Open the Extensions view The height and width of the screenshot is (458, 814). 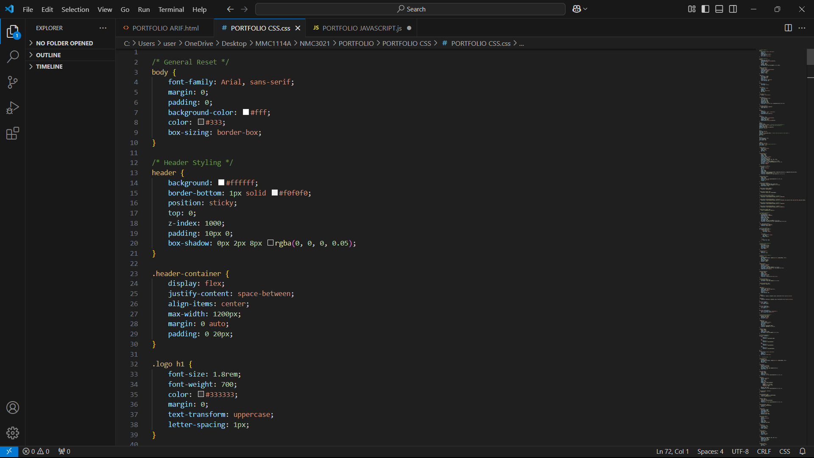click(x=13, y=133)
